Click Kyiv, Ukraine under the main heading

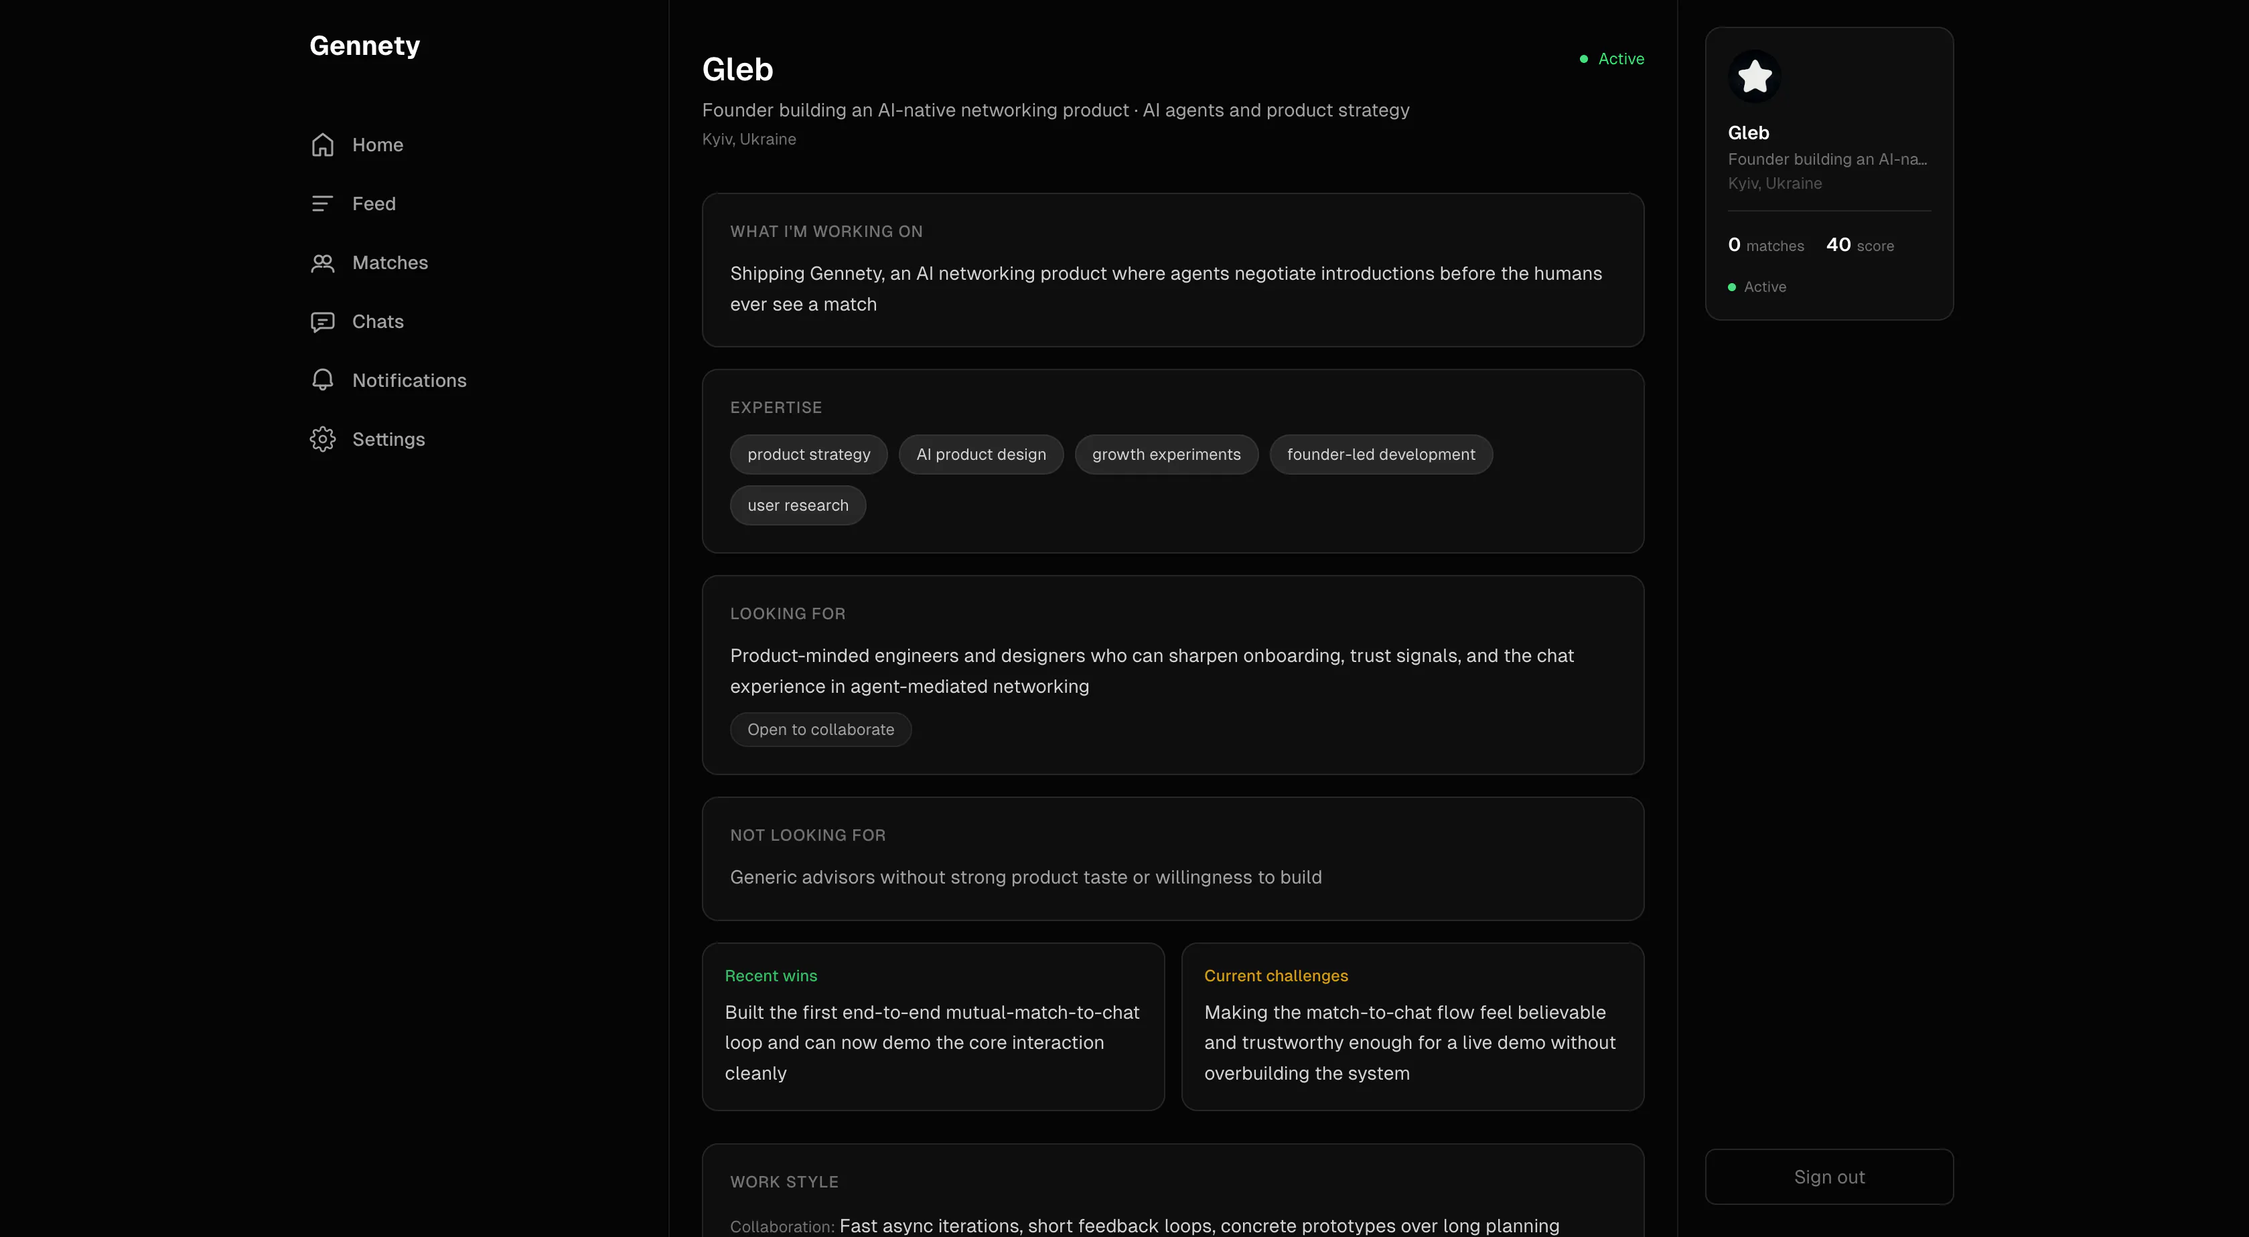coord(749,139)
